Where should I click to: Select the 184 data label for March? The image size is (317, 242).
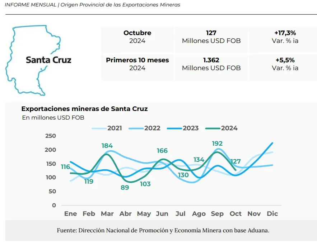pyautogui.click(x=107, y=146)
